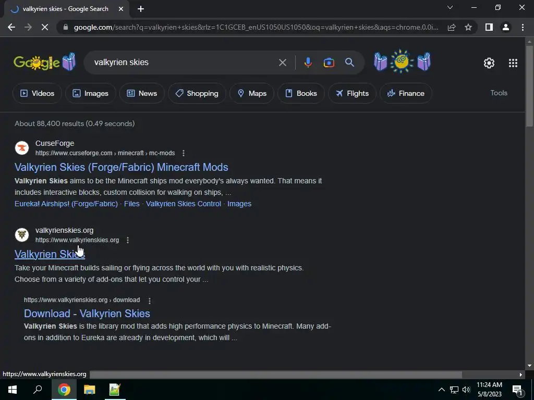Viewport: 534px width, 400px height.
Task: Clear the search box with X
Action: click(282, 63)
